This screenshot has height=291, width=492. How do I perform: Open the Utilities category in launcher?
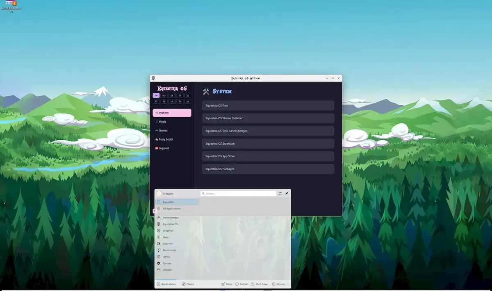[x=177, y=270]
